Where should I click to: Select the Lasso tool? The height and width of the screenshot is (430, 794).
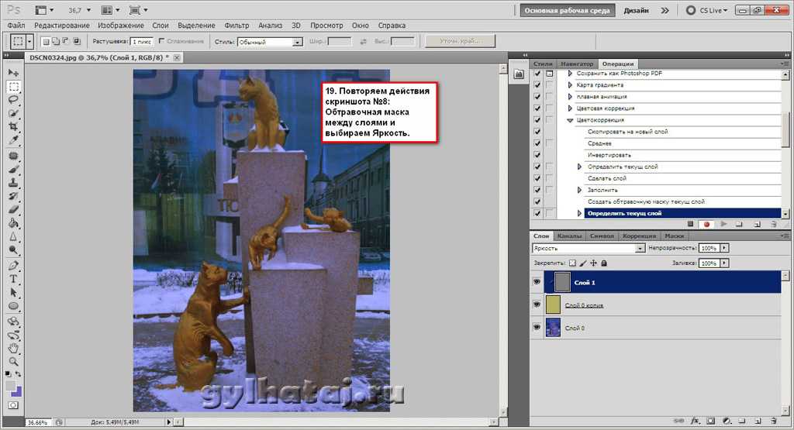(x=13, y=100)
